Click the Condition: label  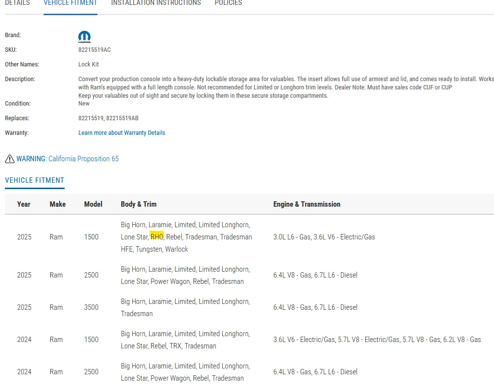(x=18, y=104)
